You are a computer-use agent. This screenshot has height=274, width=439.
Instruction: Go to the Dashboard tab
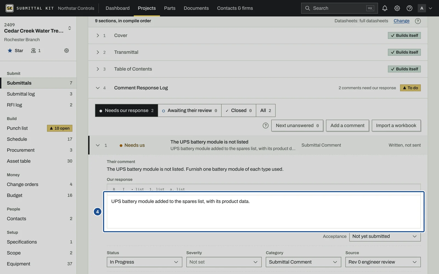click(x=117, y=8)
